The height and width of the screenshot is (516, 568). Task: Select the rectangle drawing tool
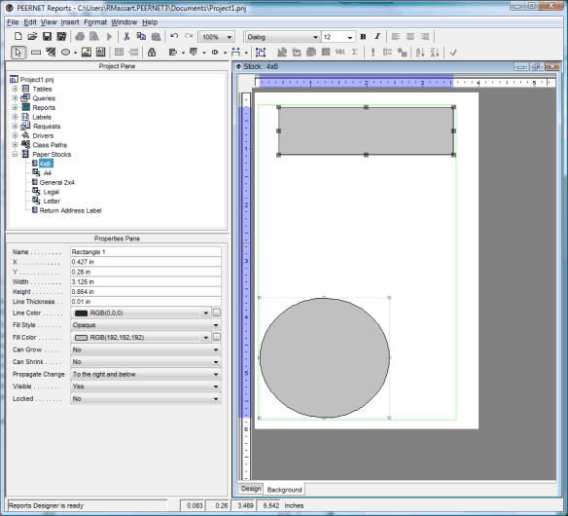click(36, 53)
